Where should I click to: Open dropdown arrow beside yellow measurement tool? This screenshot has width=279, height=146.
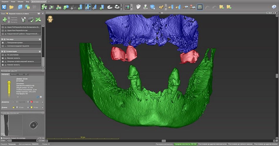[166, 7]
